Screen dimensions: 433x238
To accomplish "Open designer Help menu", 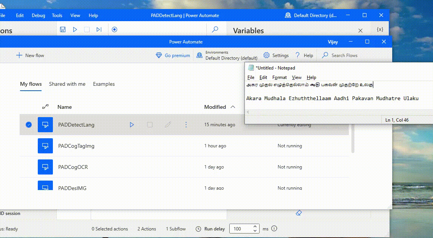I will point(93,15).
